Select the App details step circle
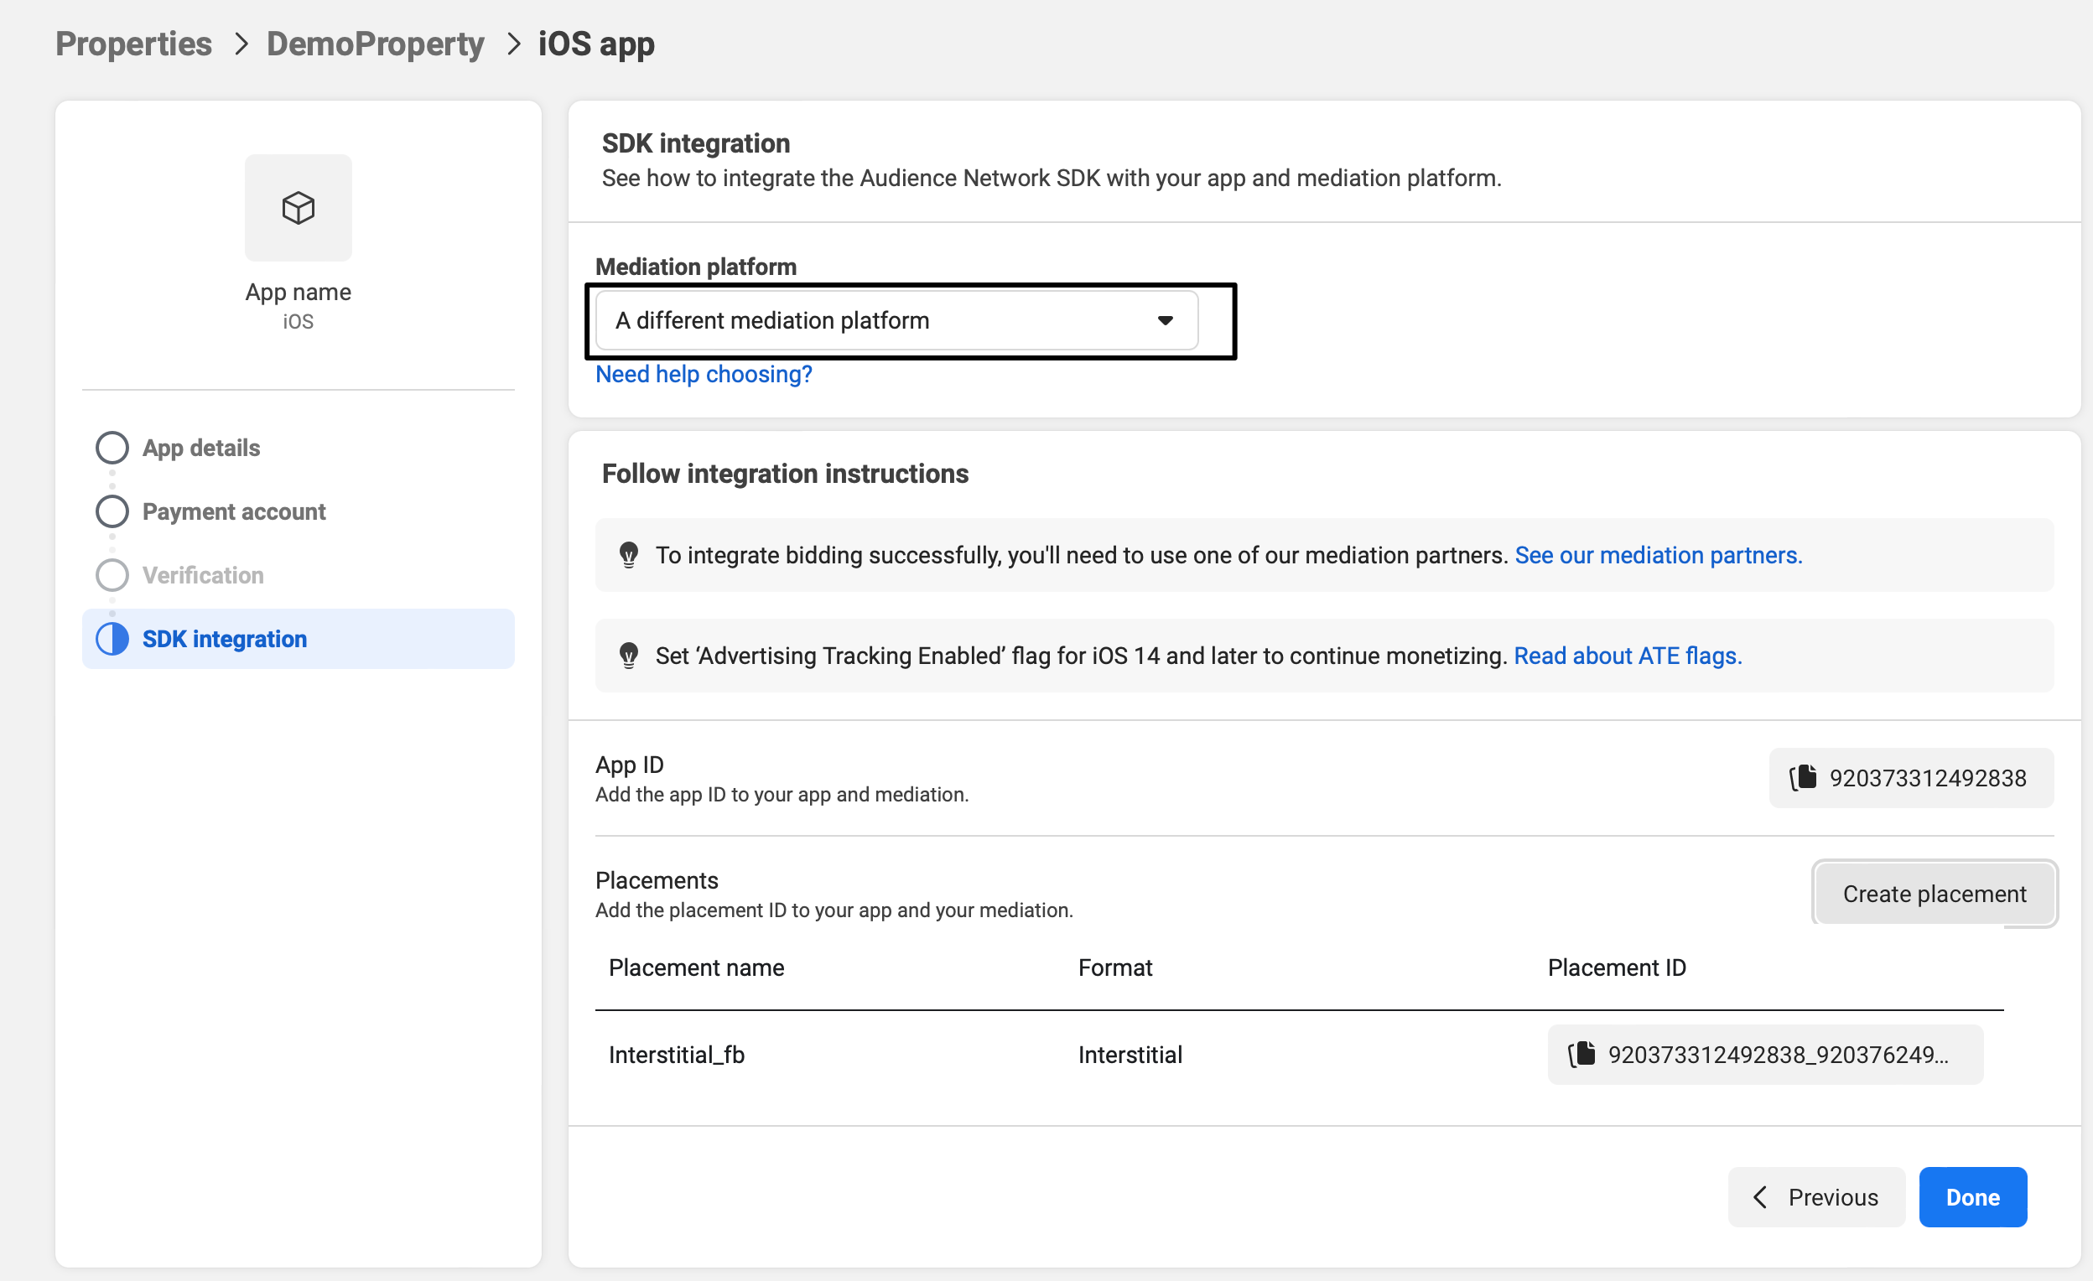Screen dimensions: 2093x1281 click(112, 448)
